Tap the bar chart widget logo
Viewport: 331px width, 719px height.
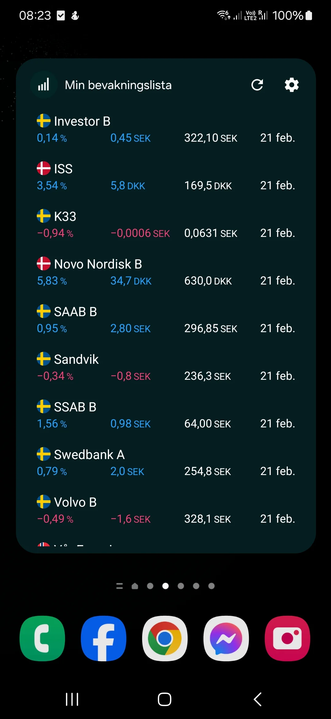[44, 85]
